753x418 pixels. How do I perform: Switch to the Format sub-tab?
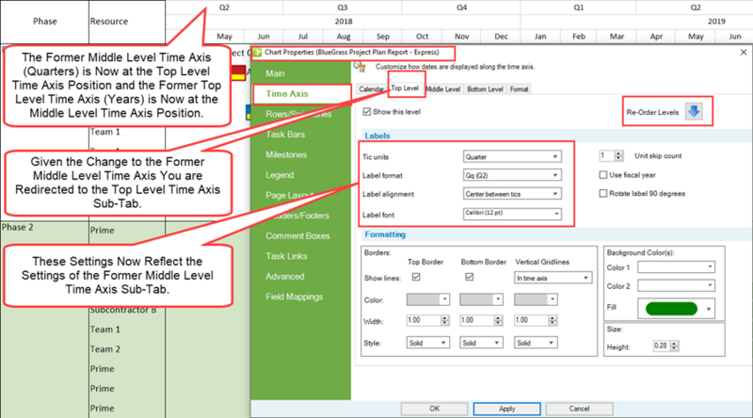click(x=520, y=89)
